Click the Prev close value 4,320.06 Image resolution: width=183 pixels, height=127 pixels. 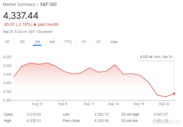[x=102, y=121]
